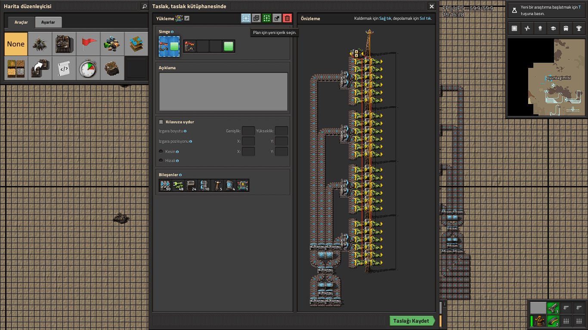Screen dimensions: 588x330
Task: Click the weapon slot showing 1
Action: [x=553, y=308]
